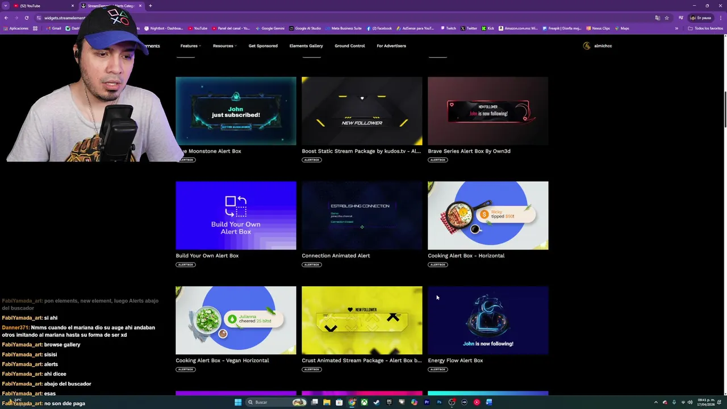727x409 pixels.
Task: Open Adobe Premiere Pro taskbar icon
Action: pyautogui.click(x=427, y=402)
